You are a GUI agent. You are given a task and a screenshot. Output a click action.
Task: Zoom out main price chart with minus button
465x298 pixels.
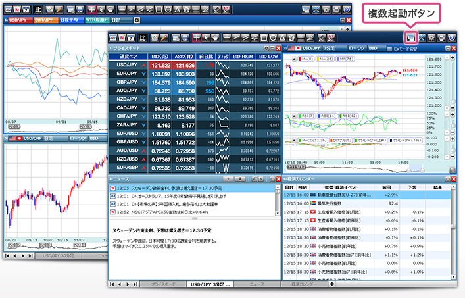[x=453, y=109]
